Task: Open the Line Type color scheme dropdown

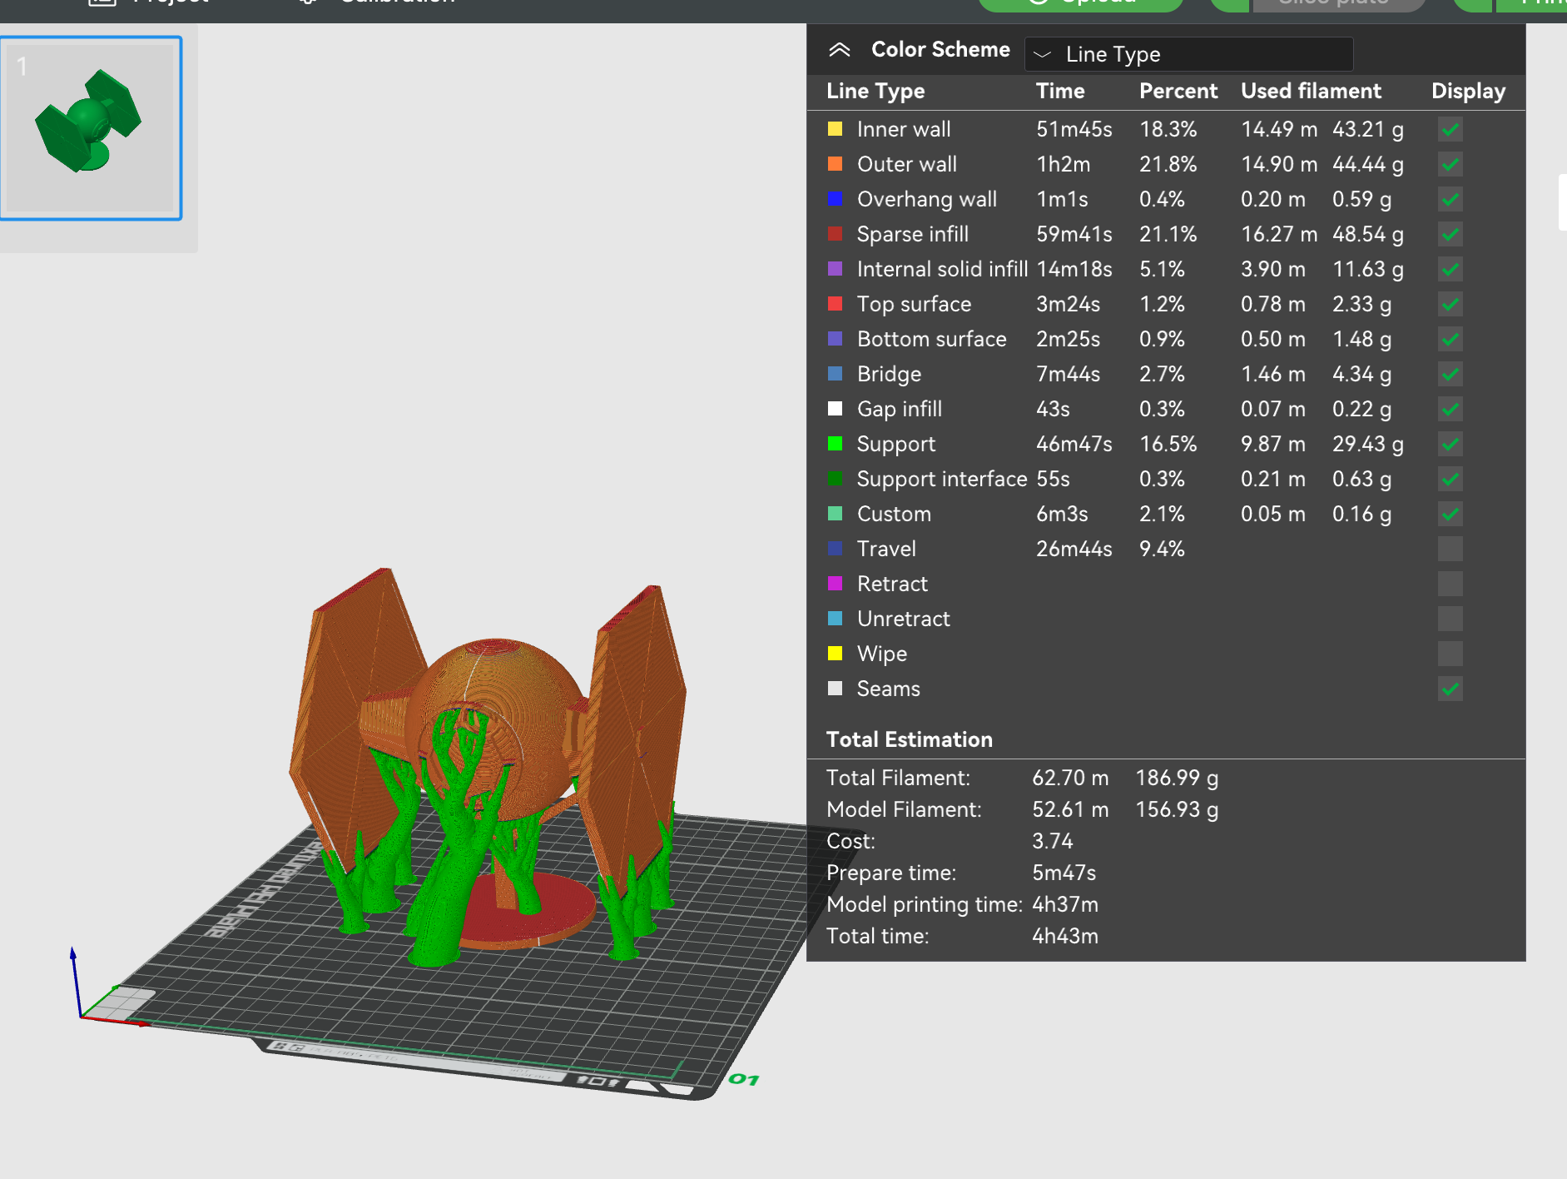Action: pyautogui.click(x=1188, y=54)
